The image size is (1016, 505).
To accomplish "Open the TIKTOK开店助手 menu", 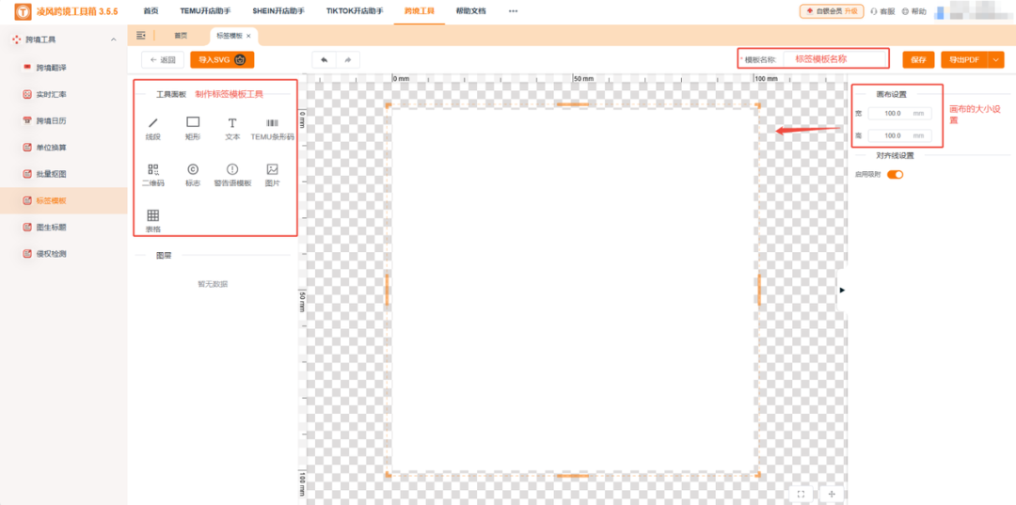I will point(354,11).
